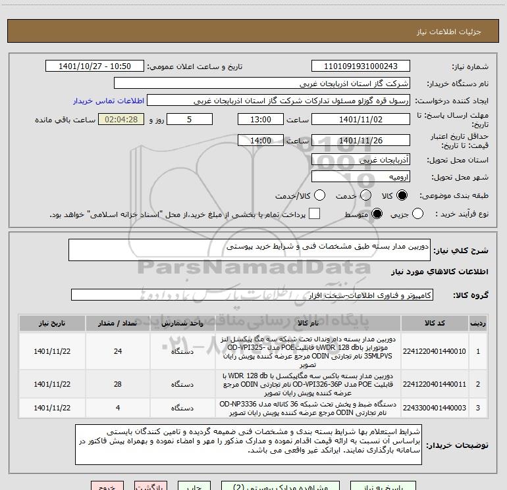This screenshot has height=490, width=507.
Task: Click quantity 4 in row 3
Action: [118, 408]
